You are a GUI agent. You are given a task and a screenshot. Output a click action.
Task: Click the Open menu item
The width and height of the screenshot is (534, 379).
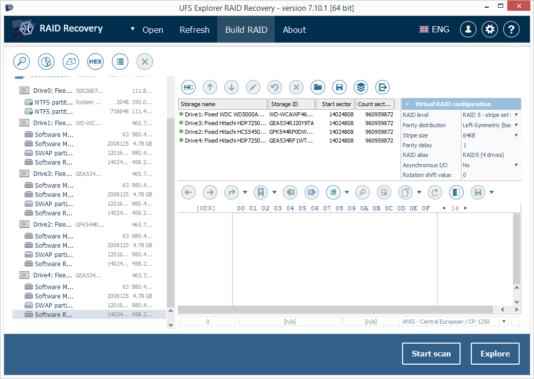point(153,30)
